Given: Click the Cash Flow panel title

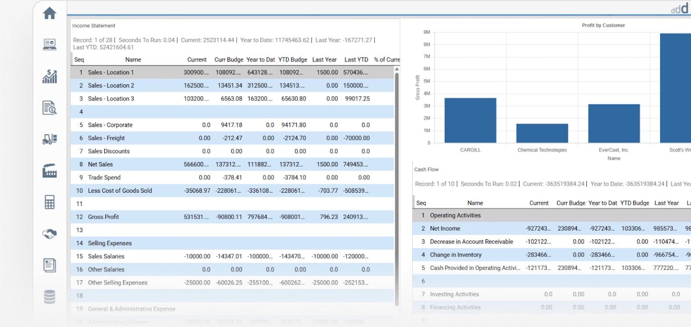Looking at the screenshot, I should tap(426, 169).
